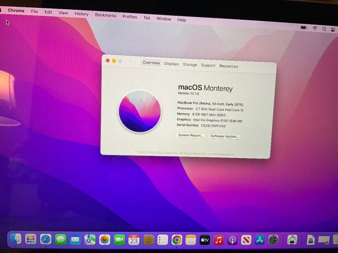The width and height of the screenshot is (338, 253).
Task: Open Contacts app in the Dock
Action: 148,240
